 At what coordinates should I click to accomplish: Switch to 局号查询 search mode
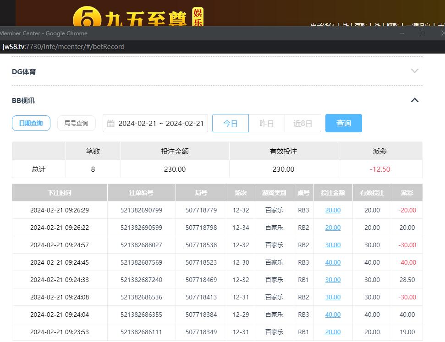click(x=76, y=123)
